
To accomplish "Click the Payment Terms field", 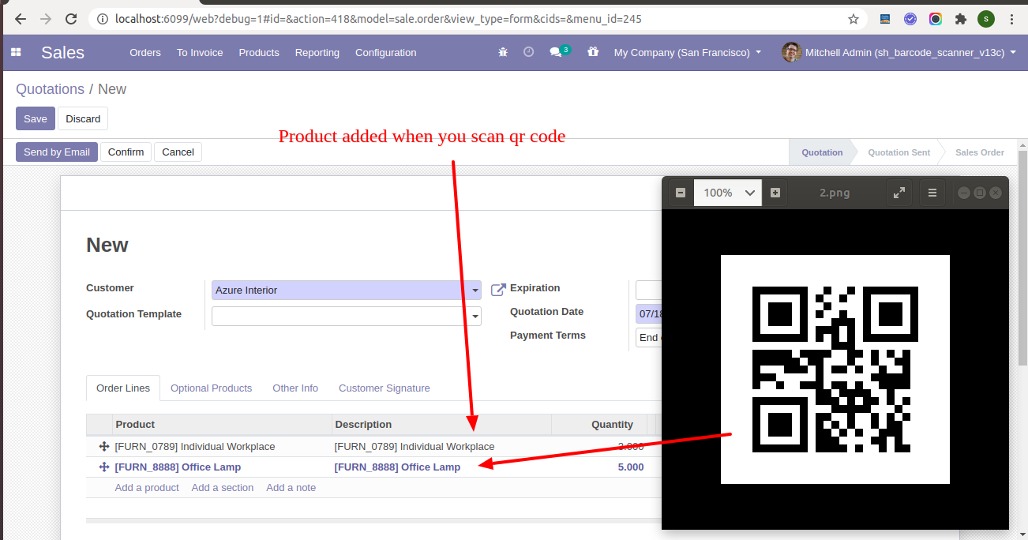I will [648, 337].
